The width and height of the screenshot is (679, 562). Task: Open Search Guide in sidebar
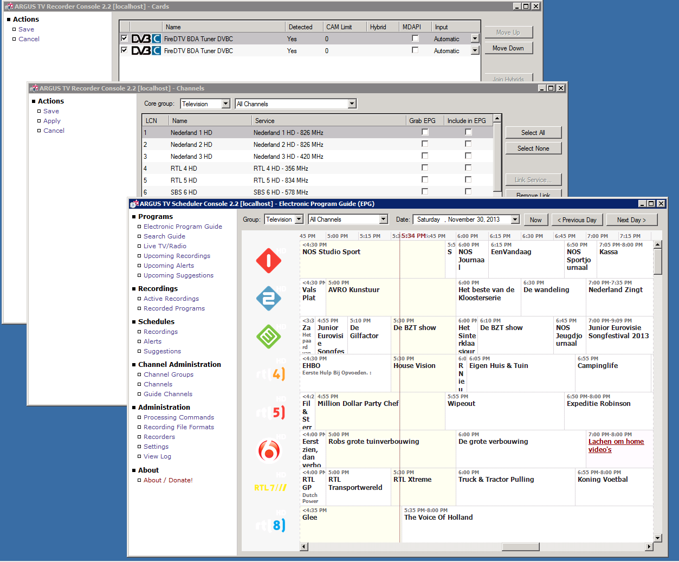[x=164, y=236]
